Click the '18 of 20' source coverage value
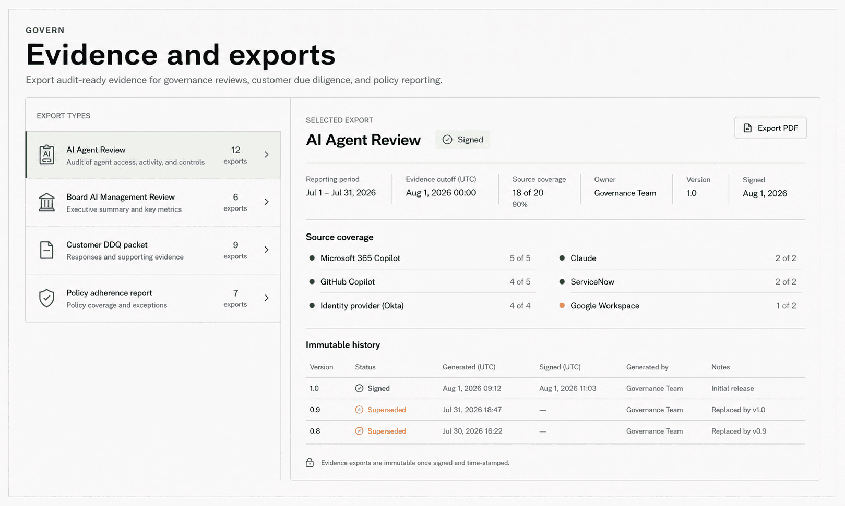Screen dimensions: 845x506 528,193
